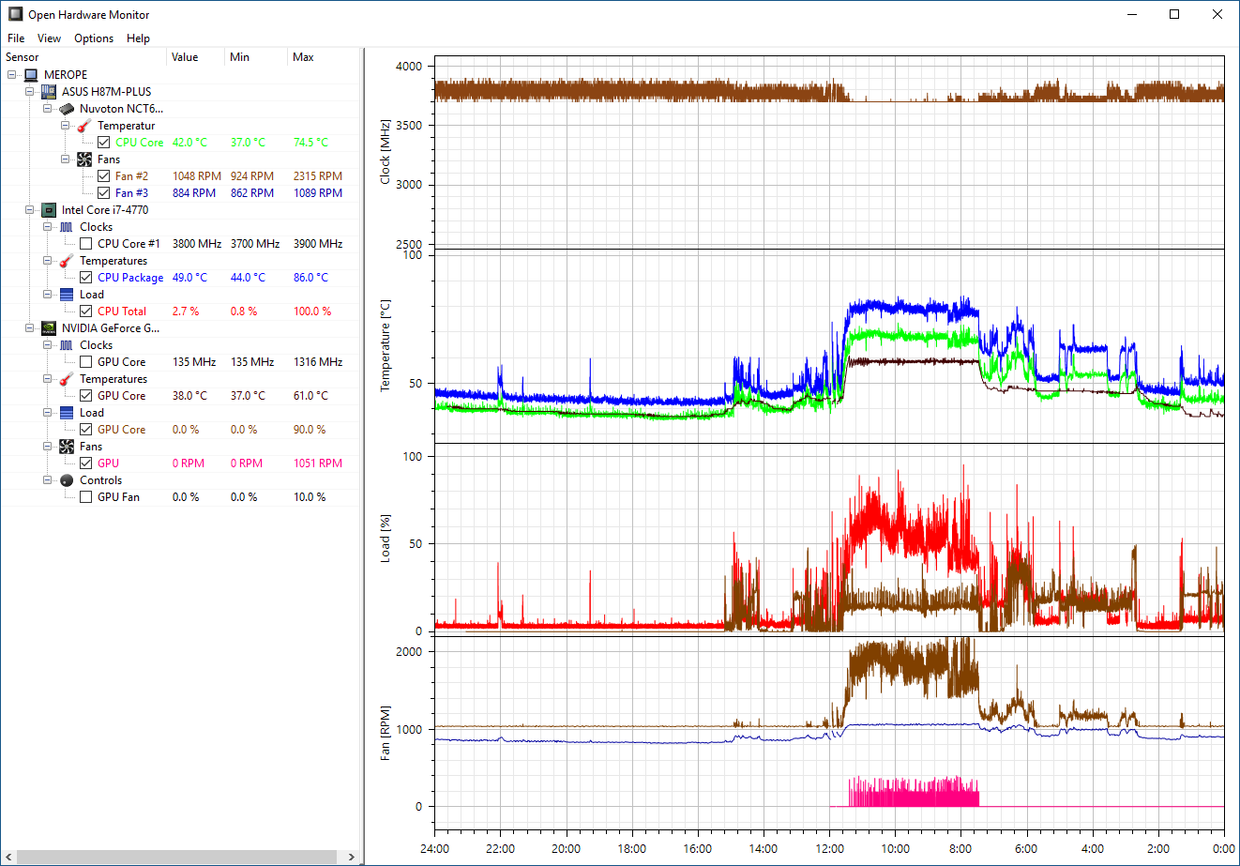
Task: Click the horizontal scrollbar thumb below the sensor list
Action: coord(176,857)
